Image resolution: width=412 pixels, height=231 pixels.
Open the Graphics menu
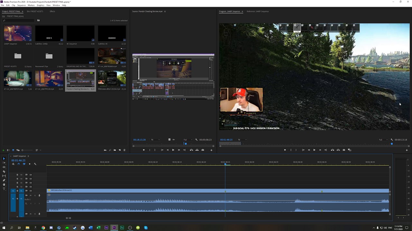[41, 5]
